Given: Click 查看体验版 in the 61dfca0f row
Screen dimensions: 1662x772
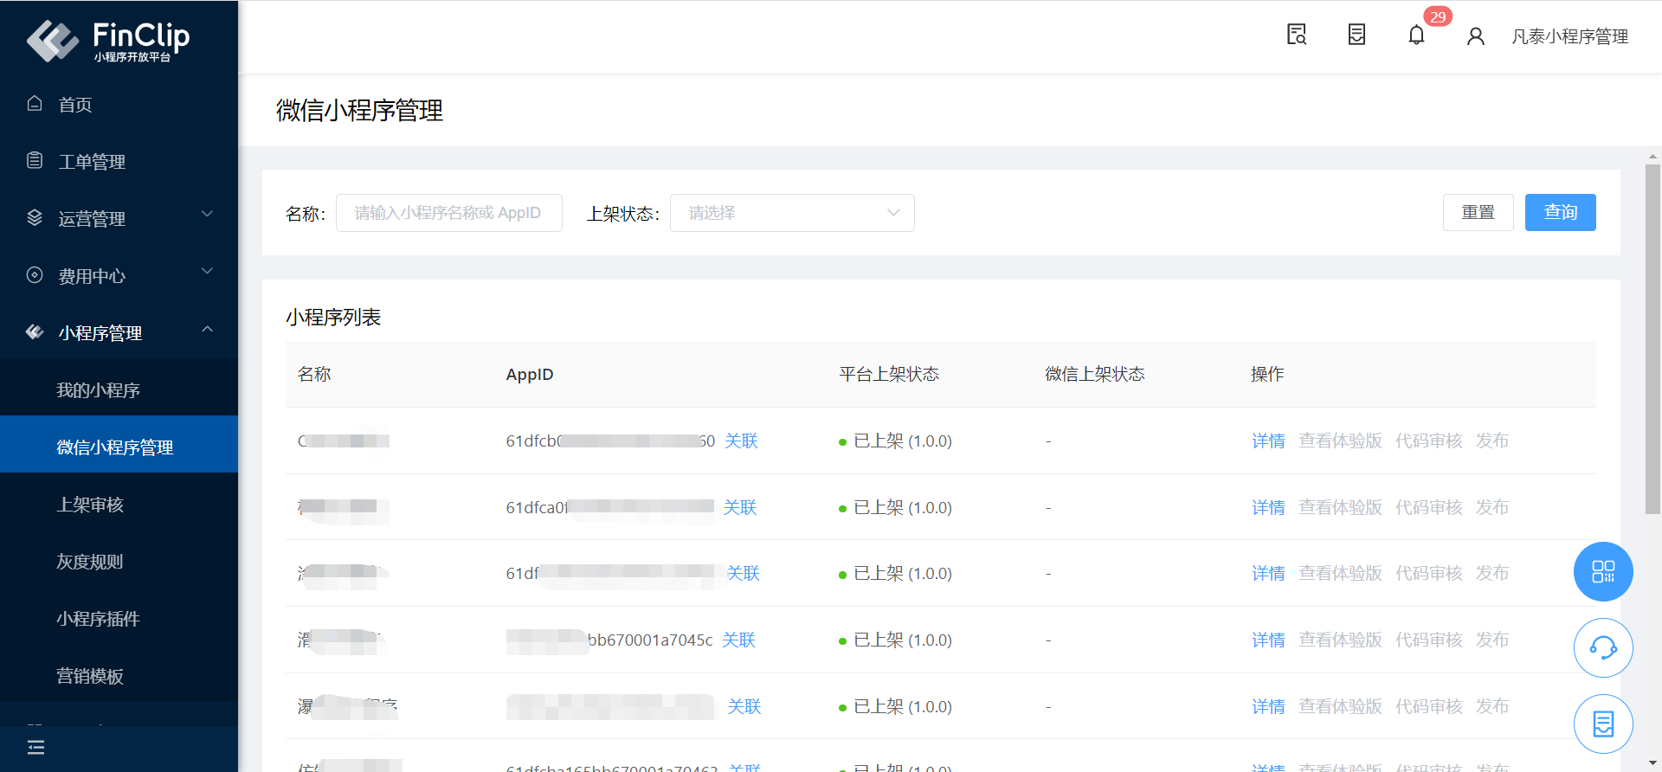Looking at the screenshot, I should (x=1340, y=507).
